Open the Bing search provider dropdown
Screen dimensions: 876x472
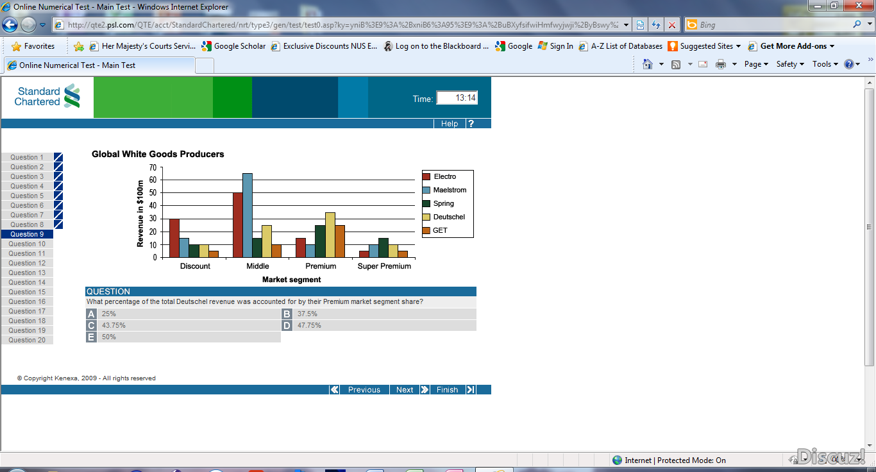coord(870,24)
